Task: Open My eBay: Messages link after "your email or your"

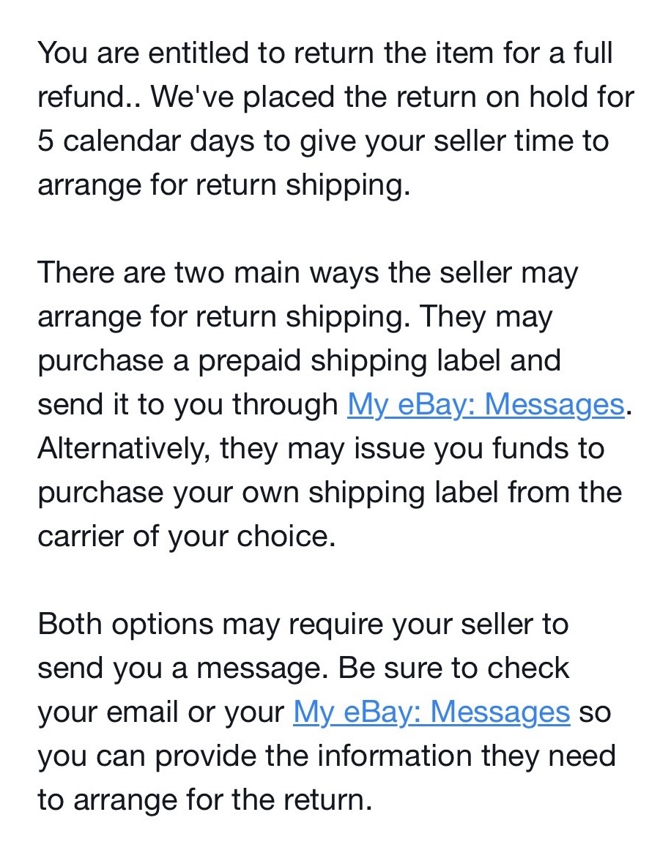Action: click(431, 712)
